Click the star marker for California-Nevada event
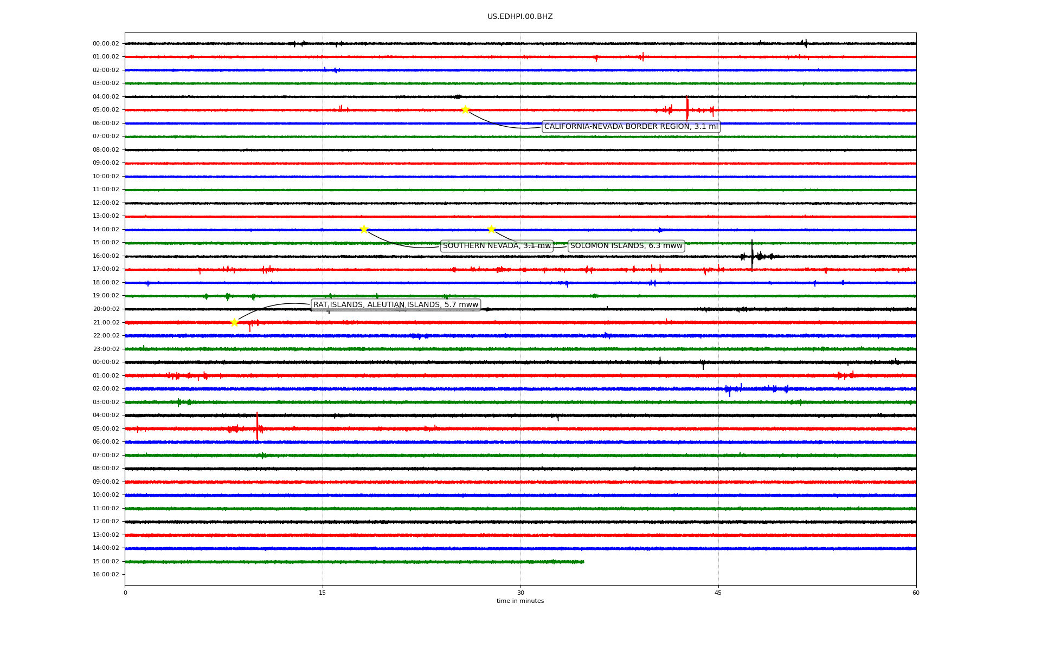The image size is (1041, 650). [x=465, y=110]
